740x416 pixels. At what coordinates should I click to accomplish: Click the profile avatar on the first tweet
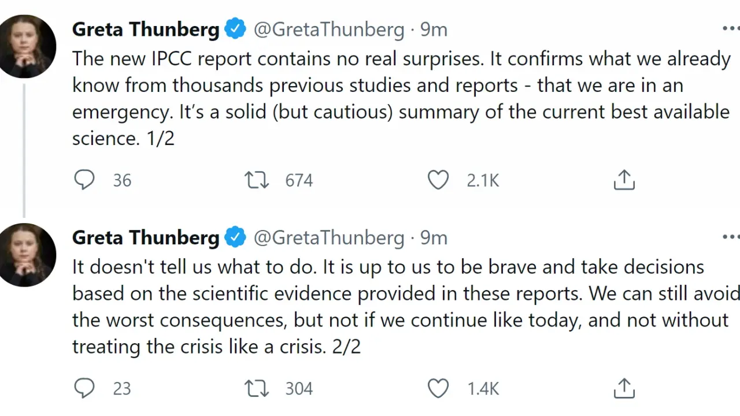(25, 46)
